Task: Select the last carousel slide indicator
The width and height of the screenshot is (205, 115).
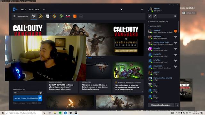Action: (x=103, y=58)
